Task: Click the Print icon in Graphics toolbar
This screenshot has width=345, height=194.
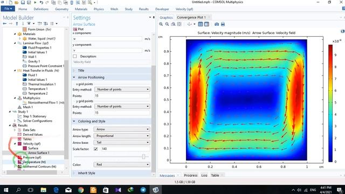Action: (223, 24)
